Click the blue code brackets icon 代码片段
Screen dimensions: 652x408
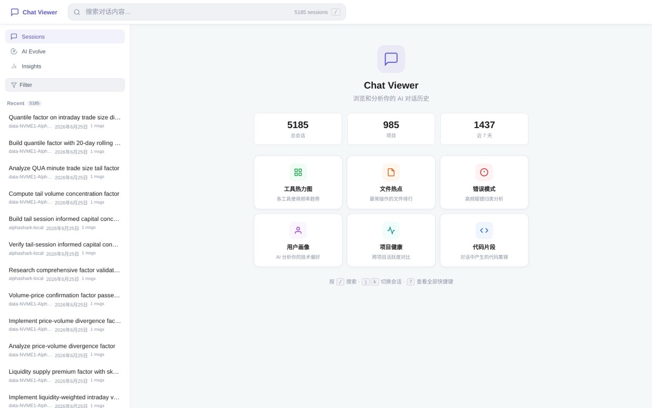(x=484, y=230)
